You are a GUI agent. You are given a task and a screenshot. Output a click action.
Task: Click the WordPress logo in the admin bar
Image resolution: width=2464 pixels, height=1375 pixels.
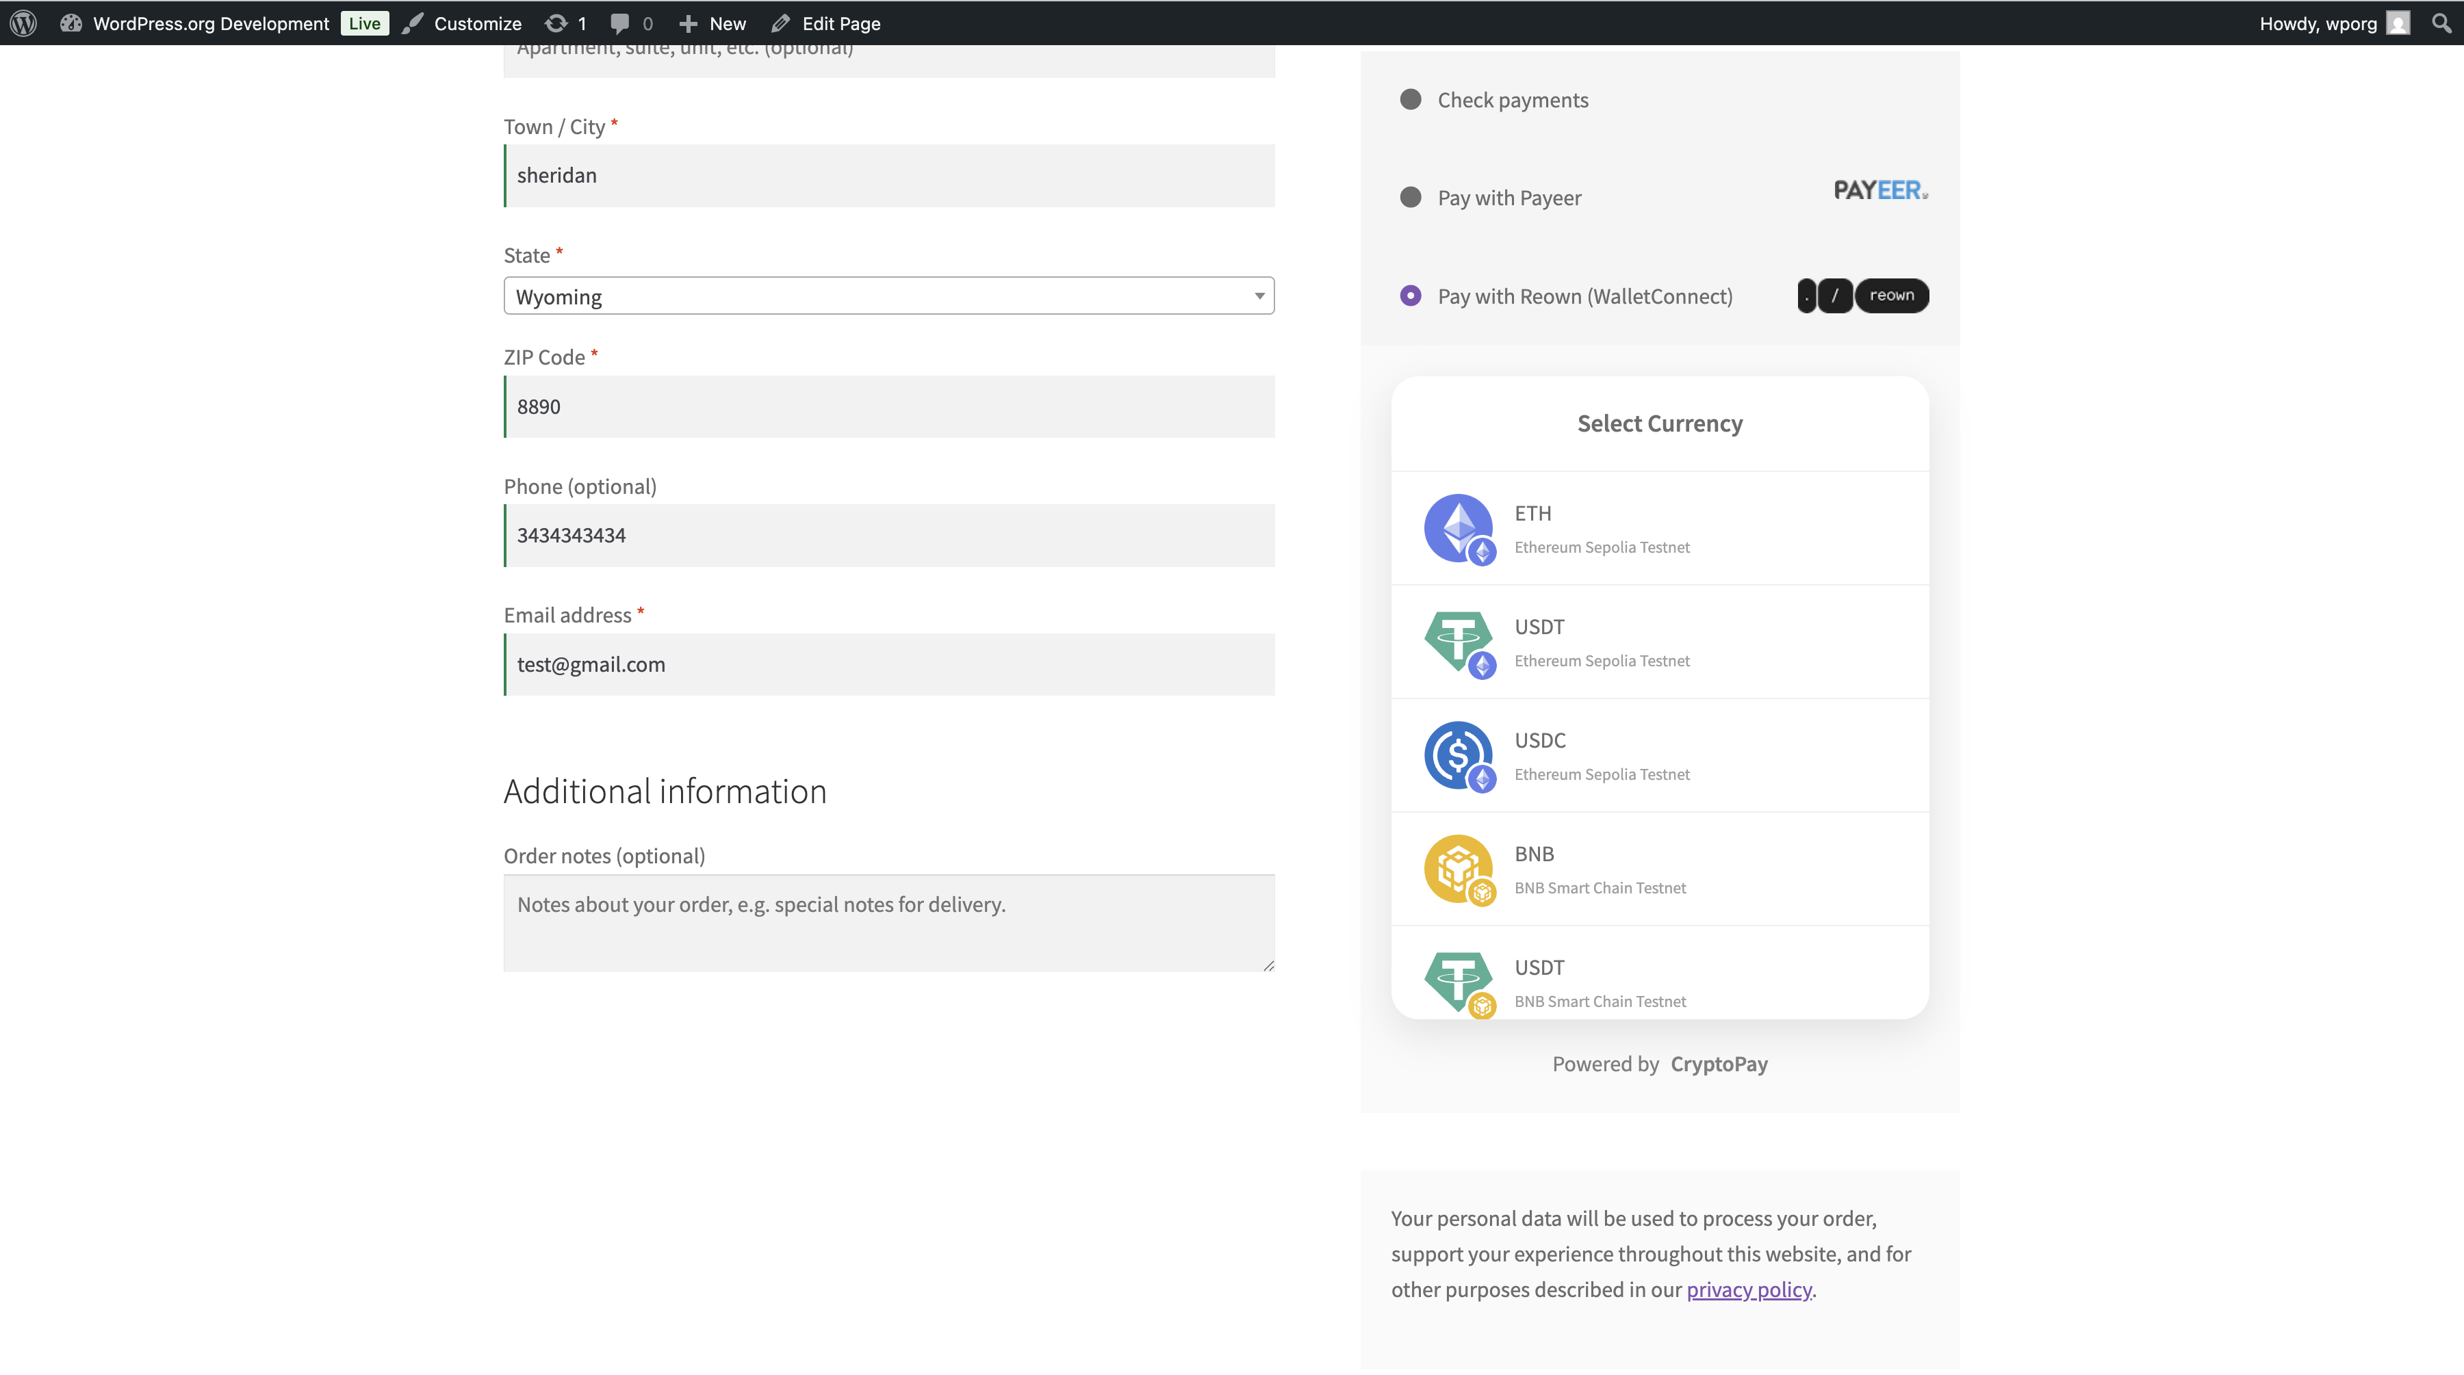point(22,23)
